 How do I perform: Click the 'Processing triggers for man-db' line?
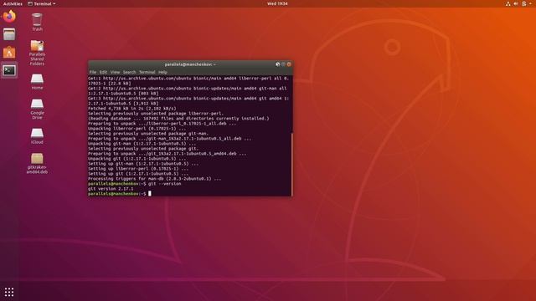pyautogui.click(x=154, y=179)
